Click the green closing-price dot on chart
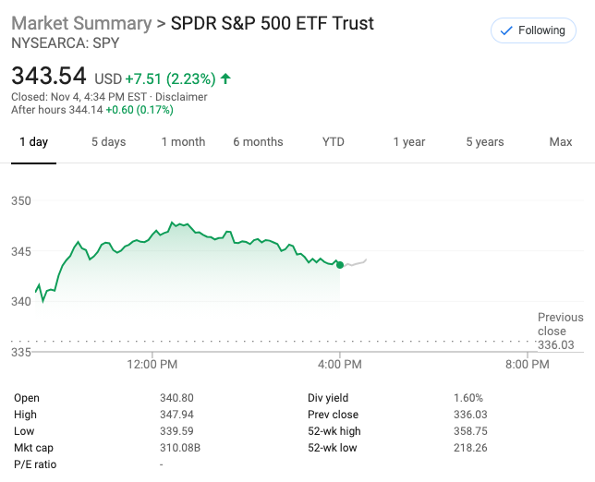Image resolution: width=595 pixels, height=482 pixels. pyautogui.click(x=340, y=265)
